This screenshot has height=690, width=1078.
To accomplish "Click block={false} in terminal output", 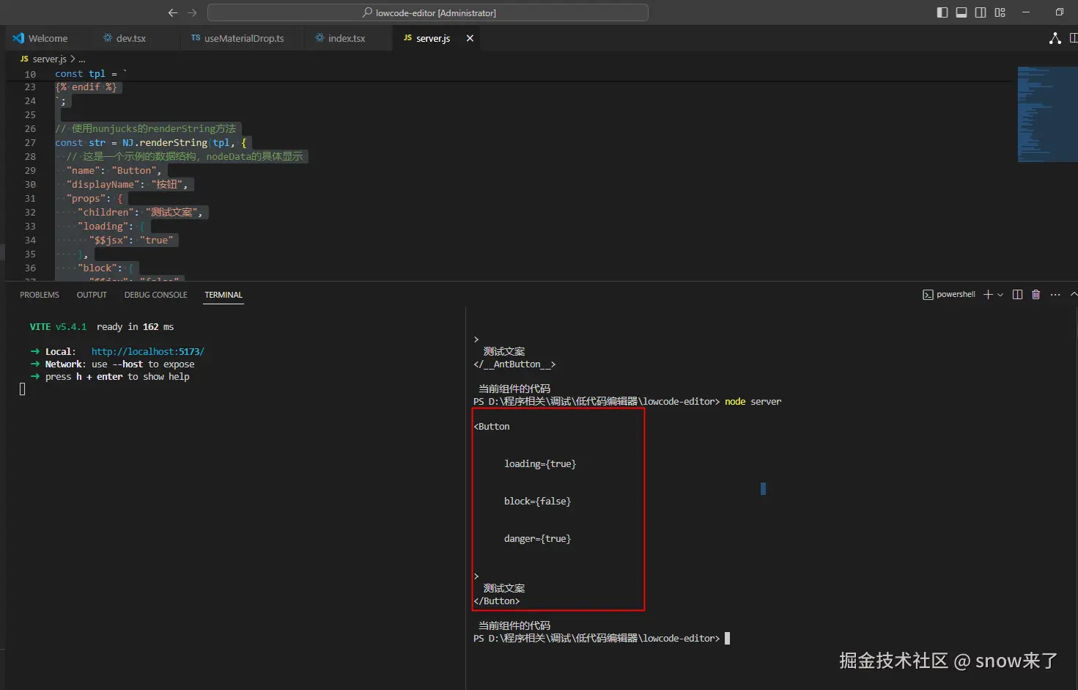I will tap(537, 502).
